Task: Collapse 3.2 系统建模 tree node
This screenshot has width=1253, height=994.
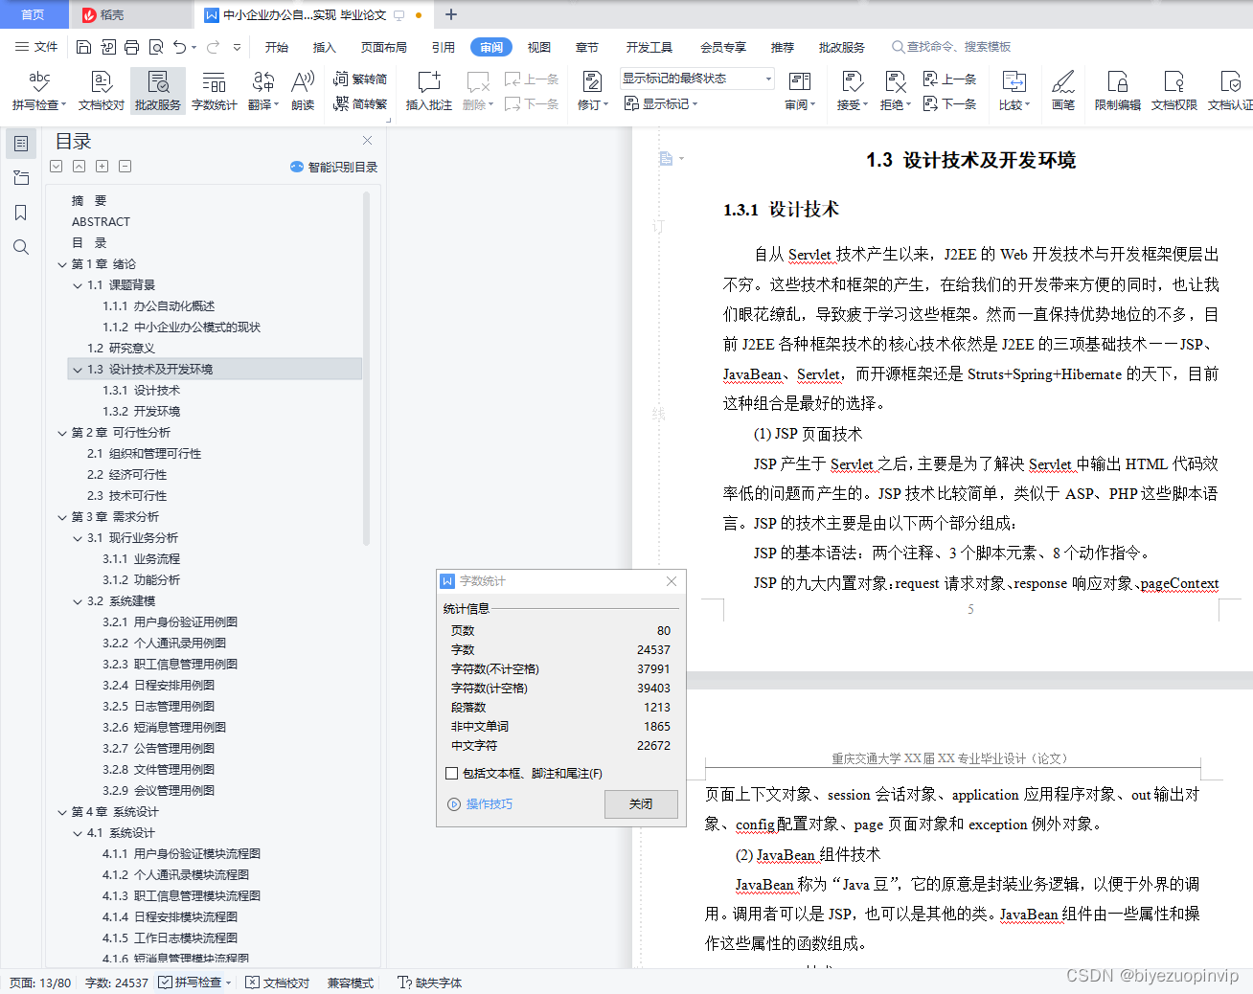Action: click(78, 601)
